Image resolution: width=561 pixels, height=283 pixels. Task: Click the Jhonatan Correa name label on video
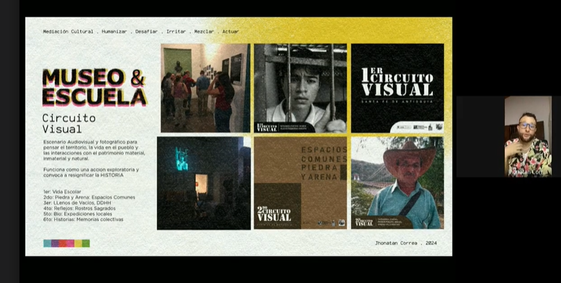pos(528,172)
